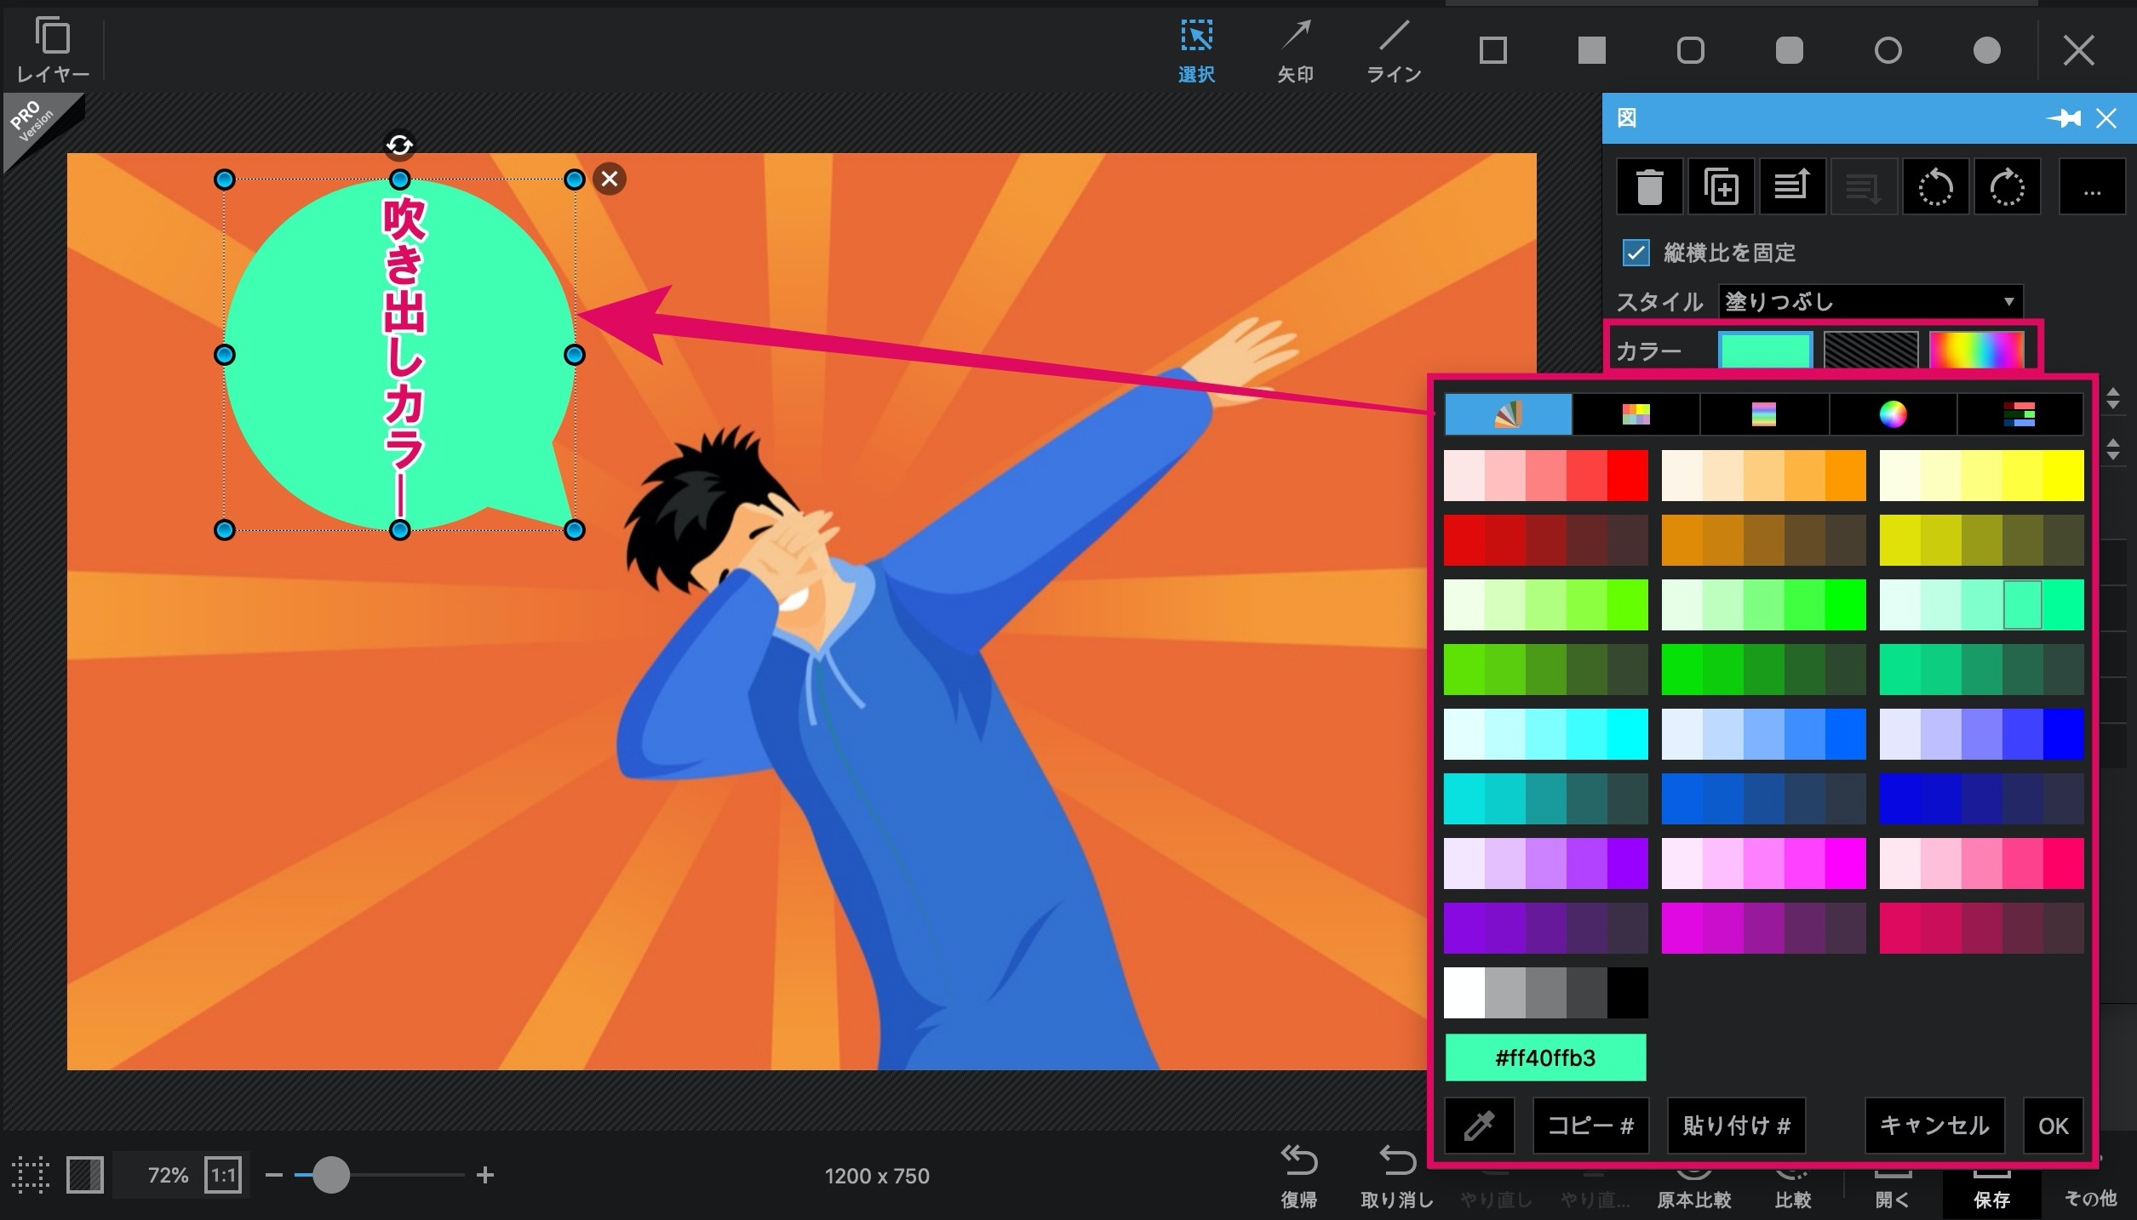The height and width of the screenshot is (1220, 2137).
Task: Pin the 図 panel
Action: tap(2064, 118)
